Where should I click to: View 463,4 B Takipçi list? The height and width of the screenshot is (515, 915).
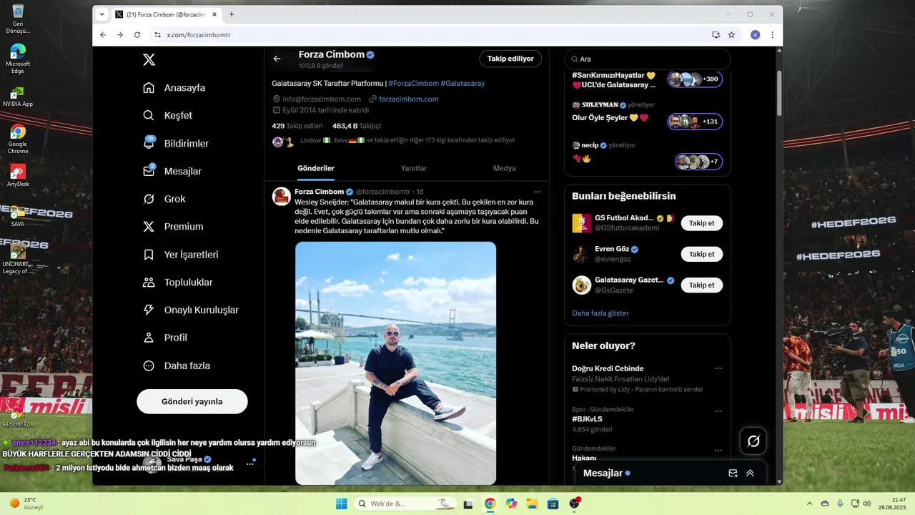357,126
